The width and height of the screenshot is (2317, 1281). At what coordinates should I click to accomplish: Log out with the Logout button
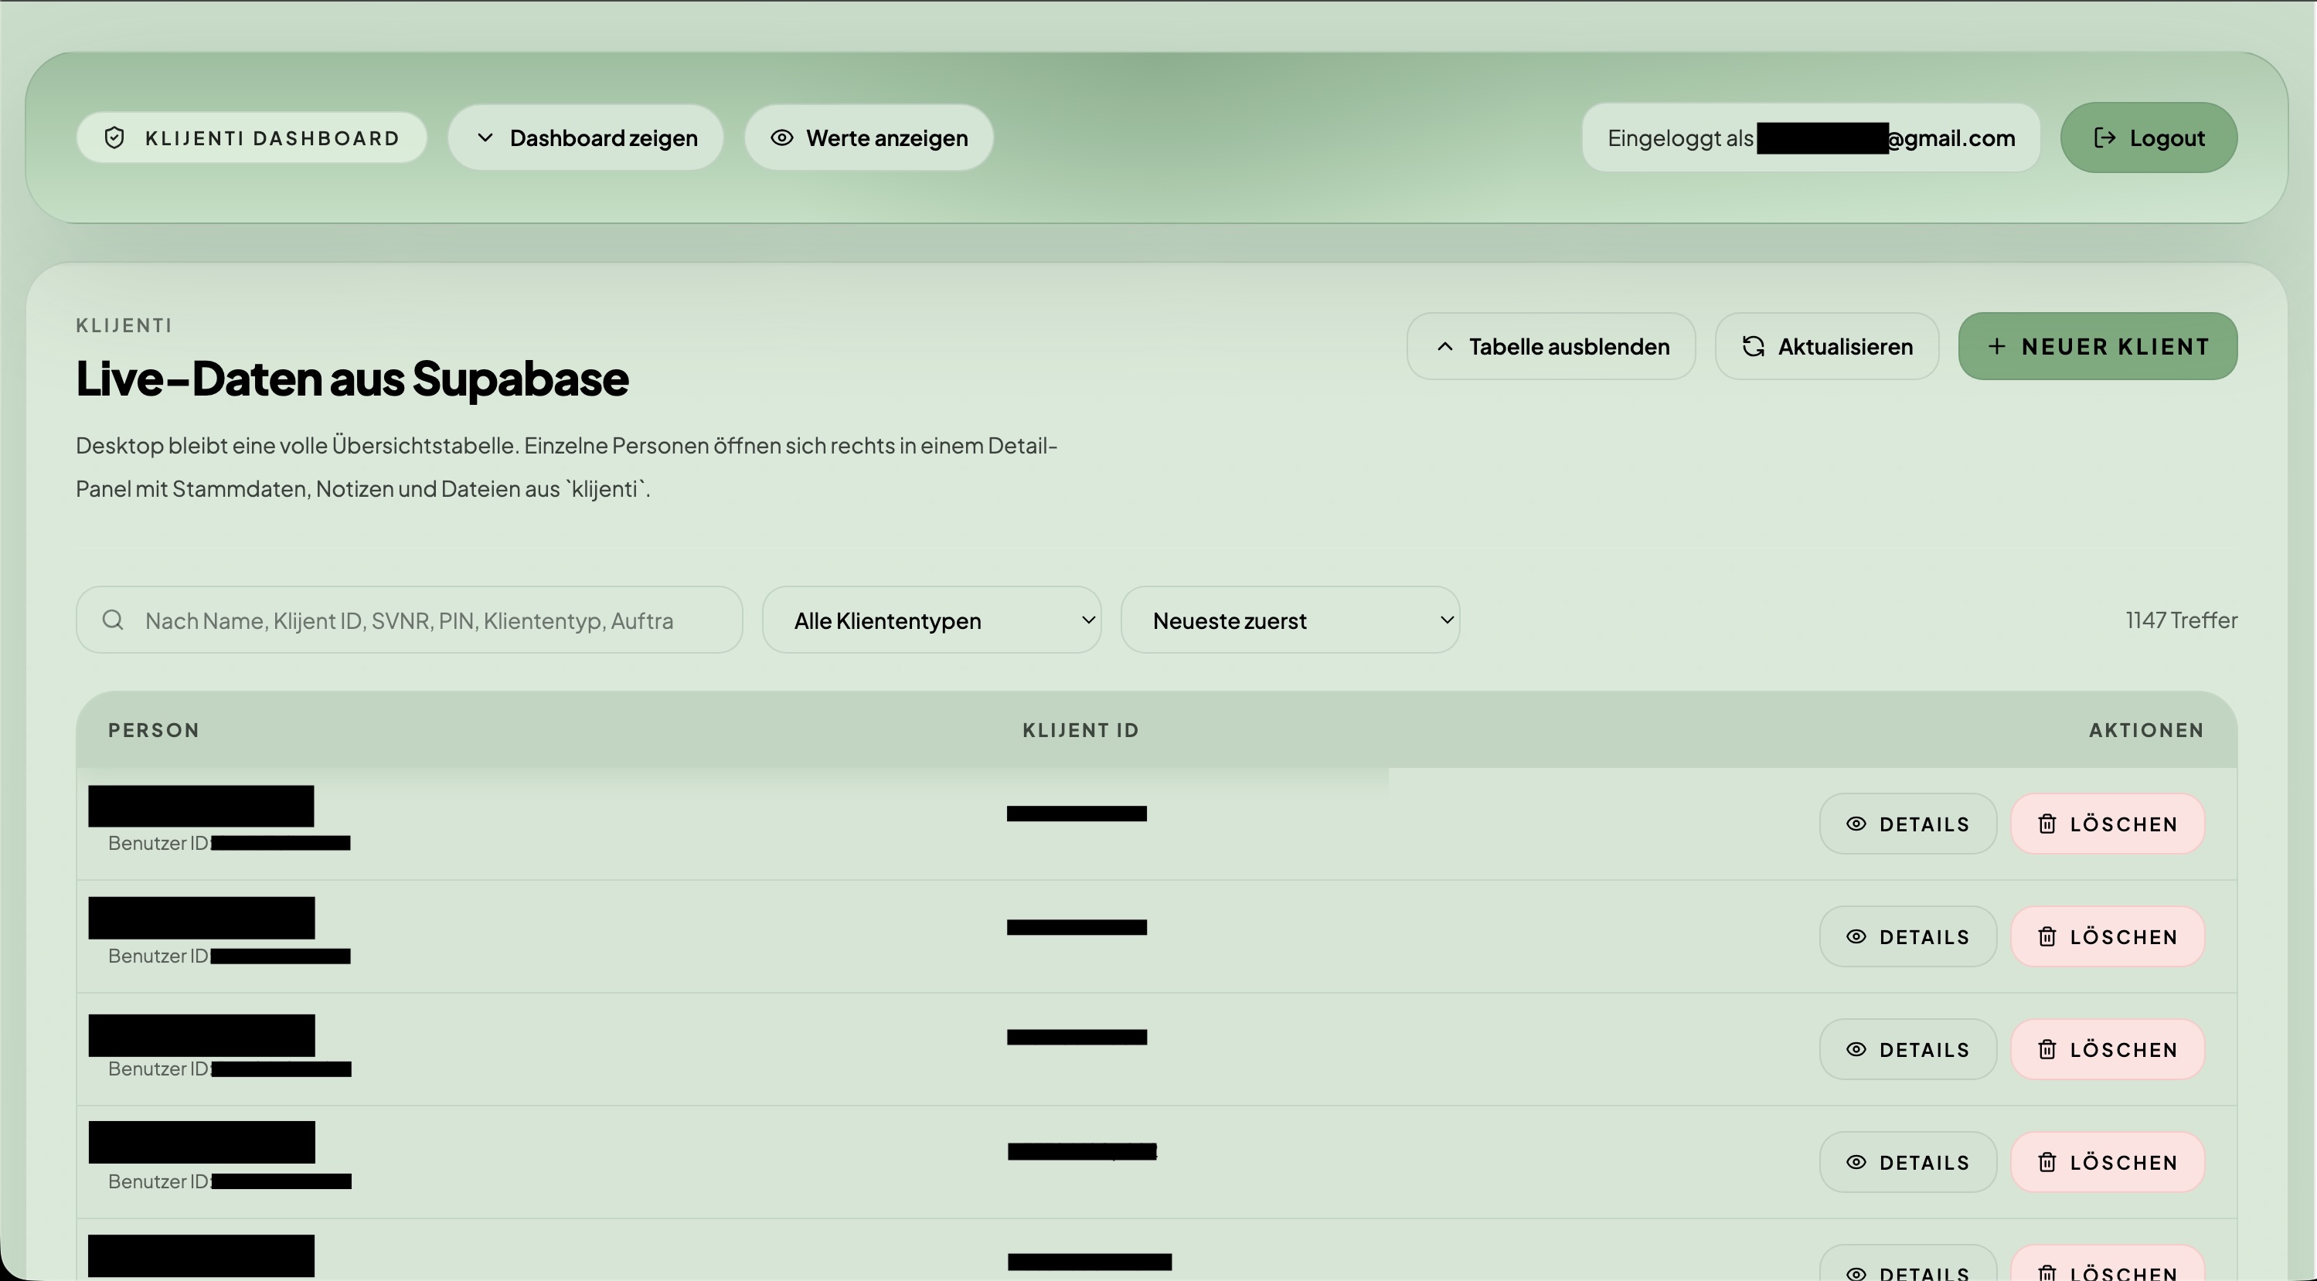point(2149,138)
